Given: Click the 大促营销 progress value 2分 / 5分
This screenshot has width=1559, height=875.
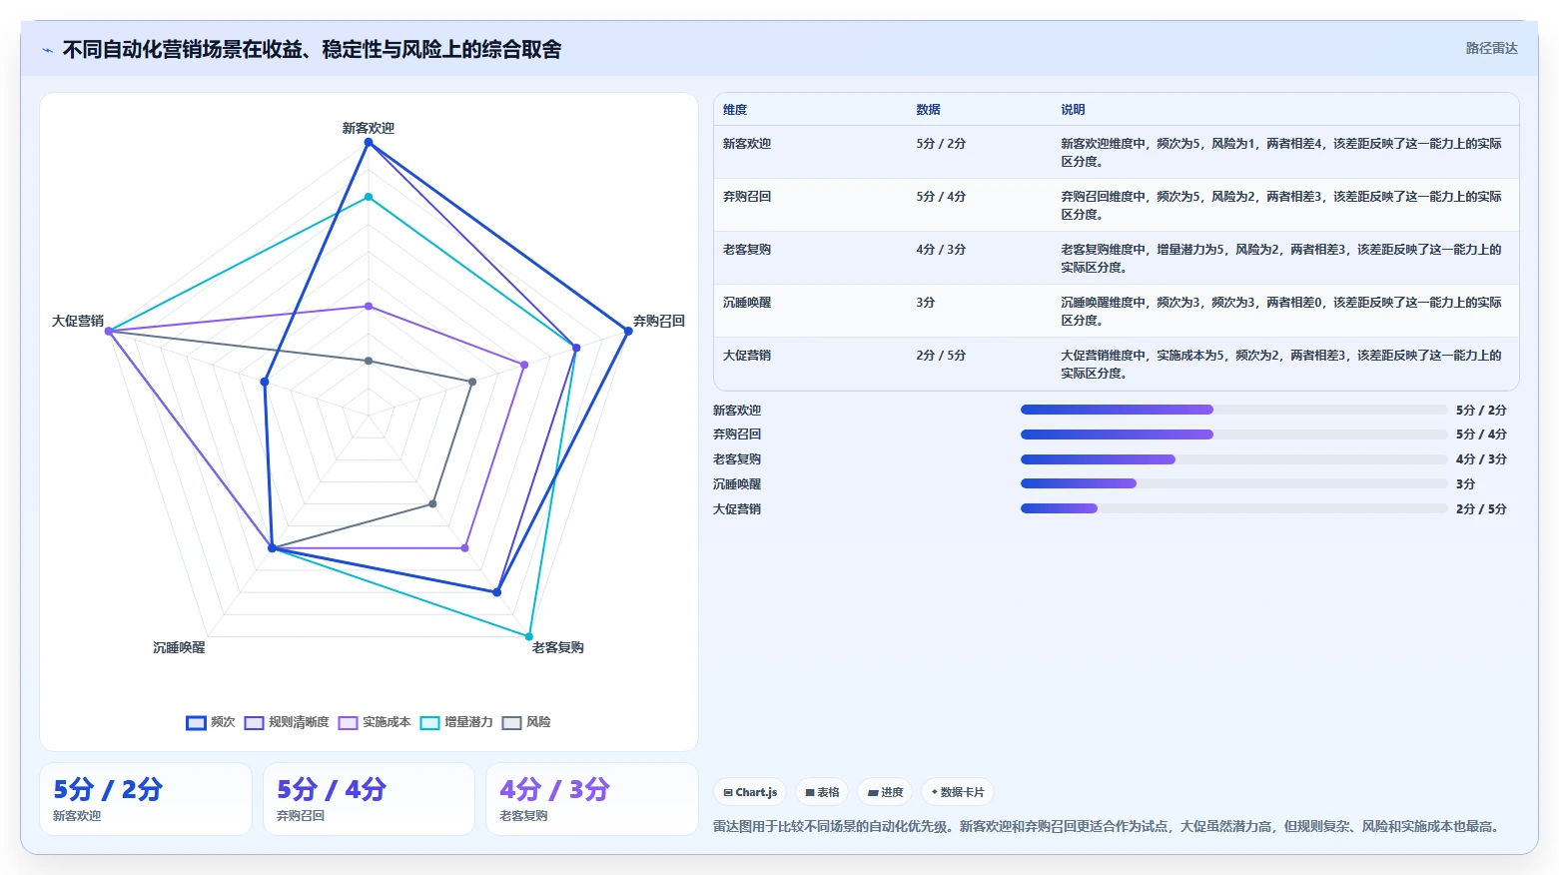Looking at the screenshot, I should click(1481, 509).
